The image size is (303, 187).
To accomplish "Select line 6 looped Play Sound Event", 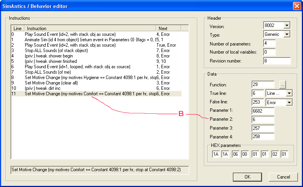I will tap(96, 67).
